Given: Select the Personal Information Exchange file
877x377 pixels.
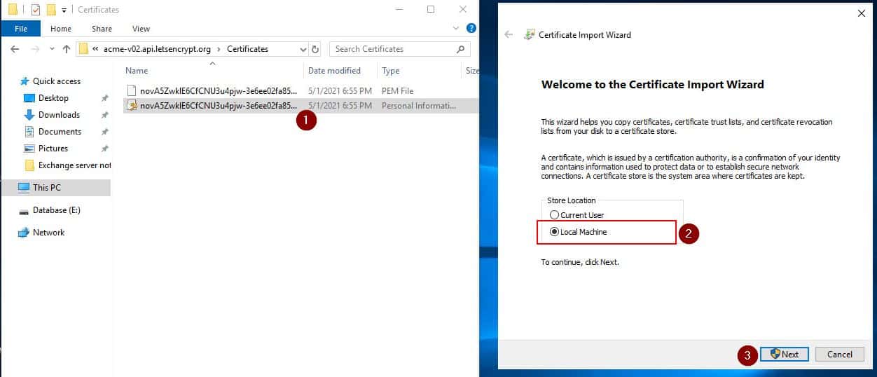Looking at the screenshot, I should pyautogui.click(x=301, y=106).
